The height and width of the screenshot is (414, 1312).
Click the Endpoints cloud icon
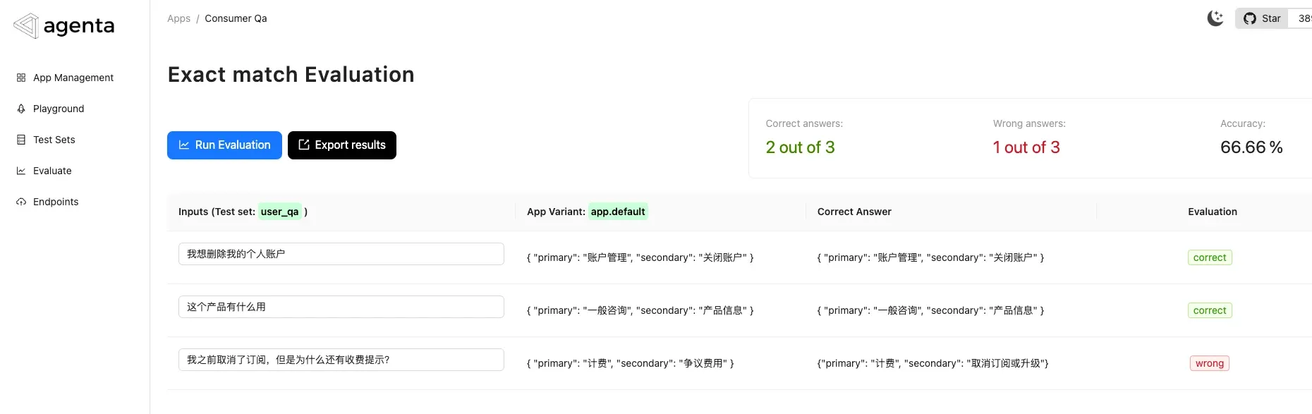(21, 202)
